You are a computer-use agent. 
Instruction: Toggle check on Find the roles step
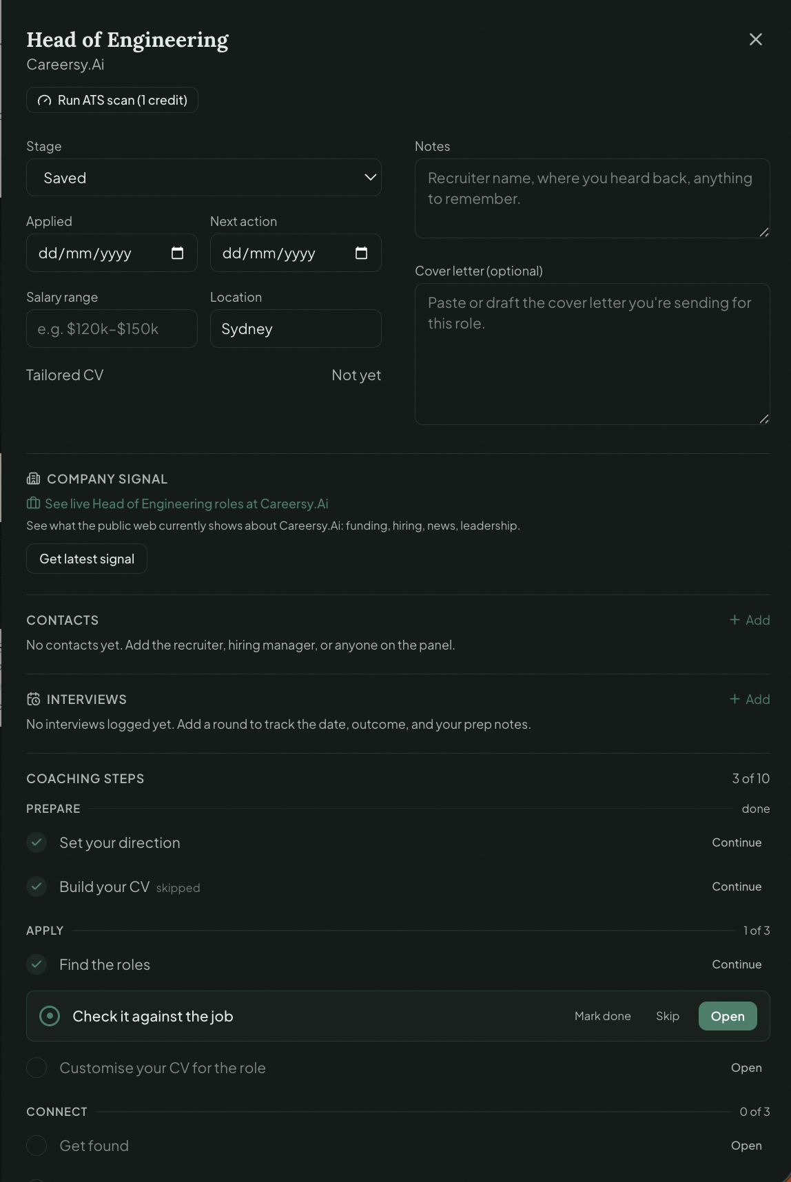tap(37, 964)
